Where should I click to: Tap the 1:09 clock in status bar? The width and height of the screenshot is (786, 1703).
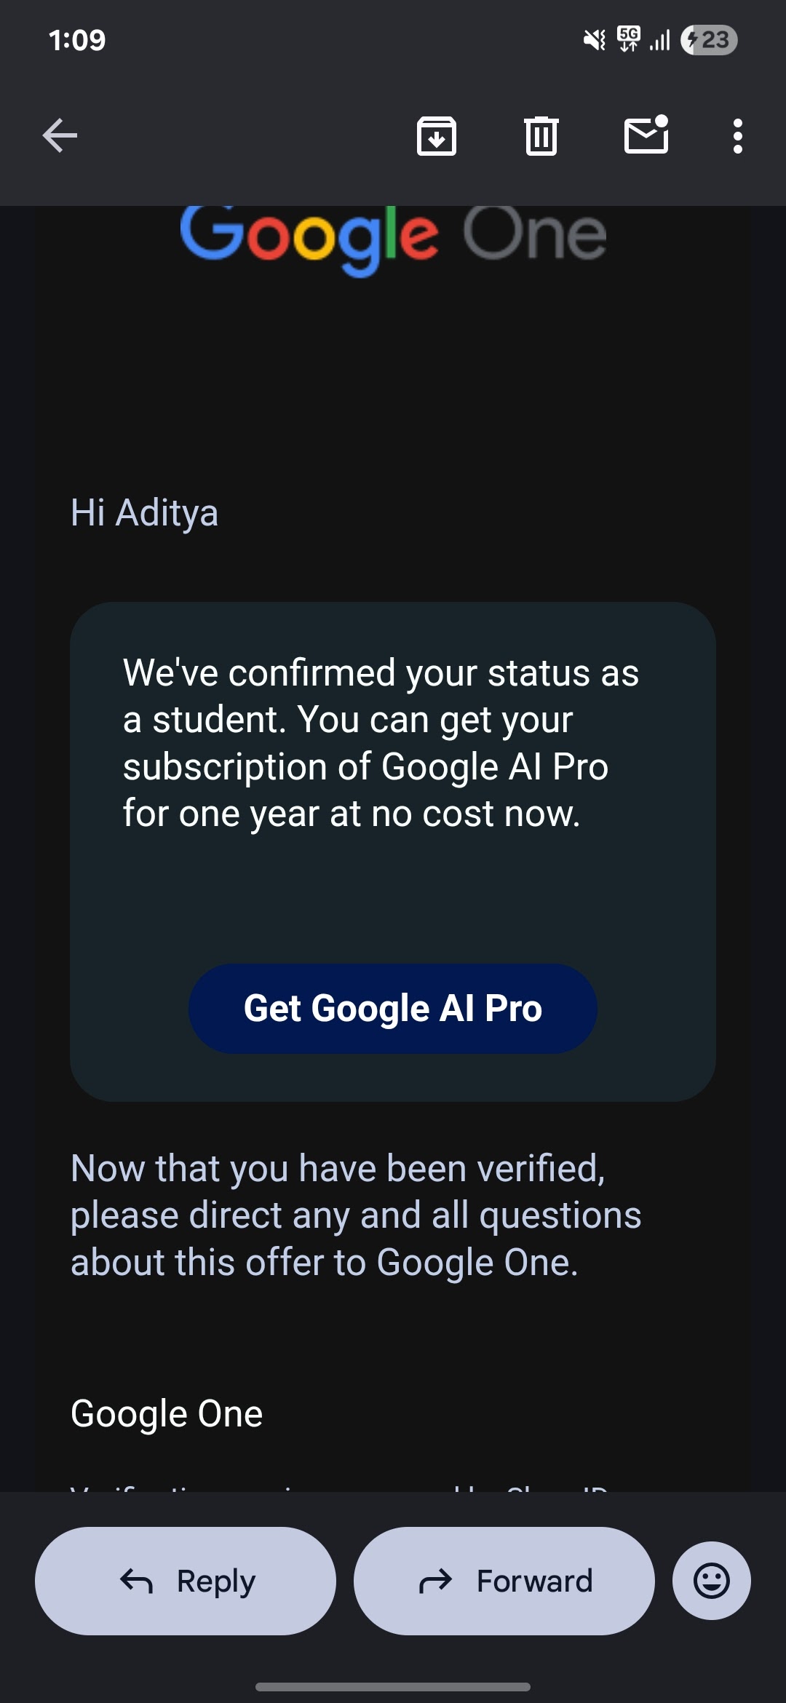[x=77, y=40]
